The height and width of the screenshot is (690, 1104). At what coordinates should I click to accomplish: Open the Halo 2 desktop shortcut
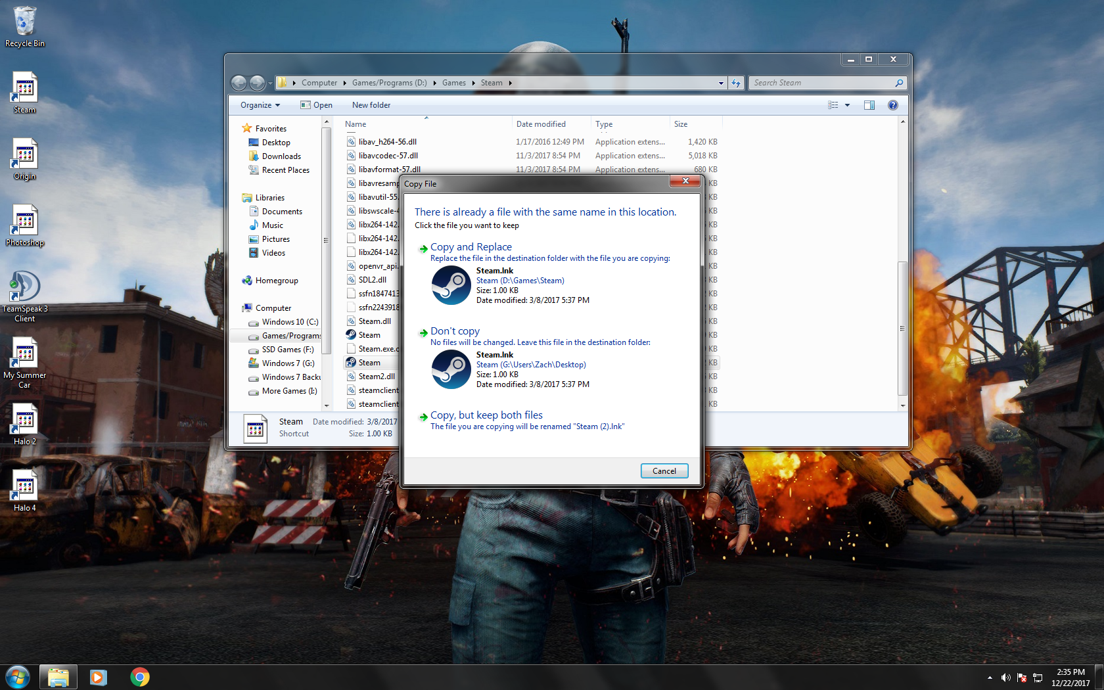[x=25, y=425]
